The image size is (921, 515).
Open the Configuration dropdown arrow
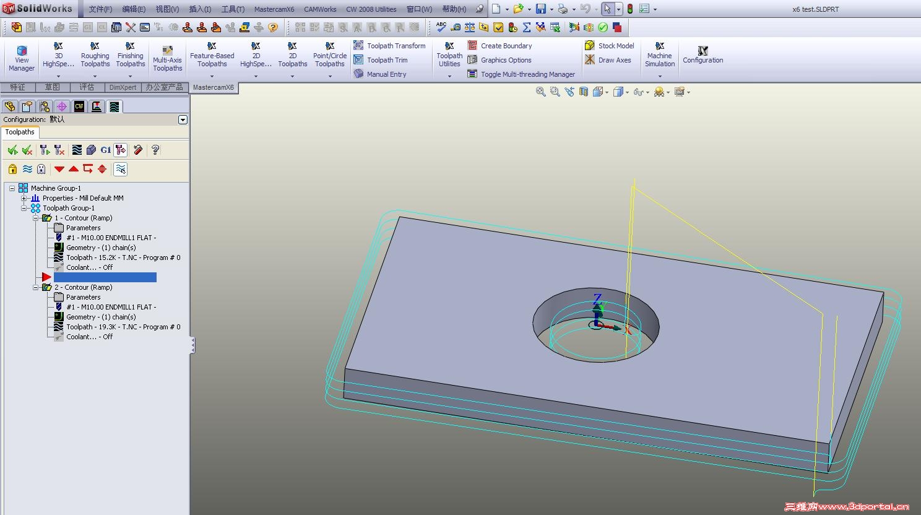pyautogui.click(x=183, y=119)
